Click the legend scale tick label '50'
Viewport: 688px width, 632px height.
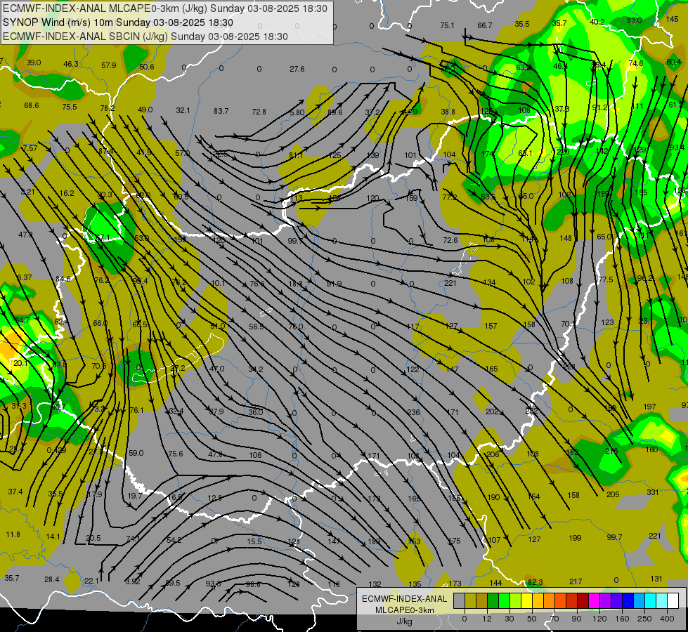[532, 619]
